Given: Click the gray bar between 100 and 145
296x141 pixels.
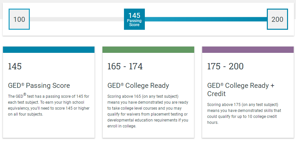Looking at the screenshot, I should pos(77,19).
